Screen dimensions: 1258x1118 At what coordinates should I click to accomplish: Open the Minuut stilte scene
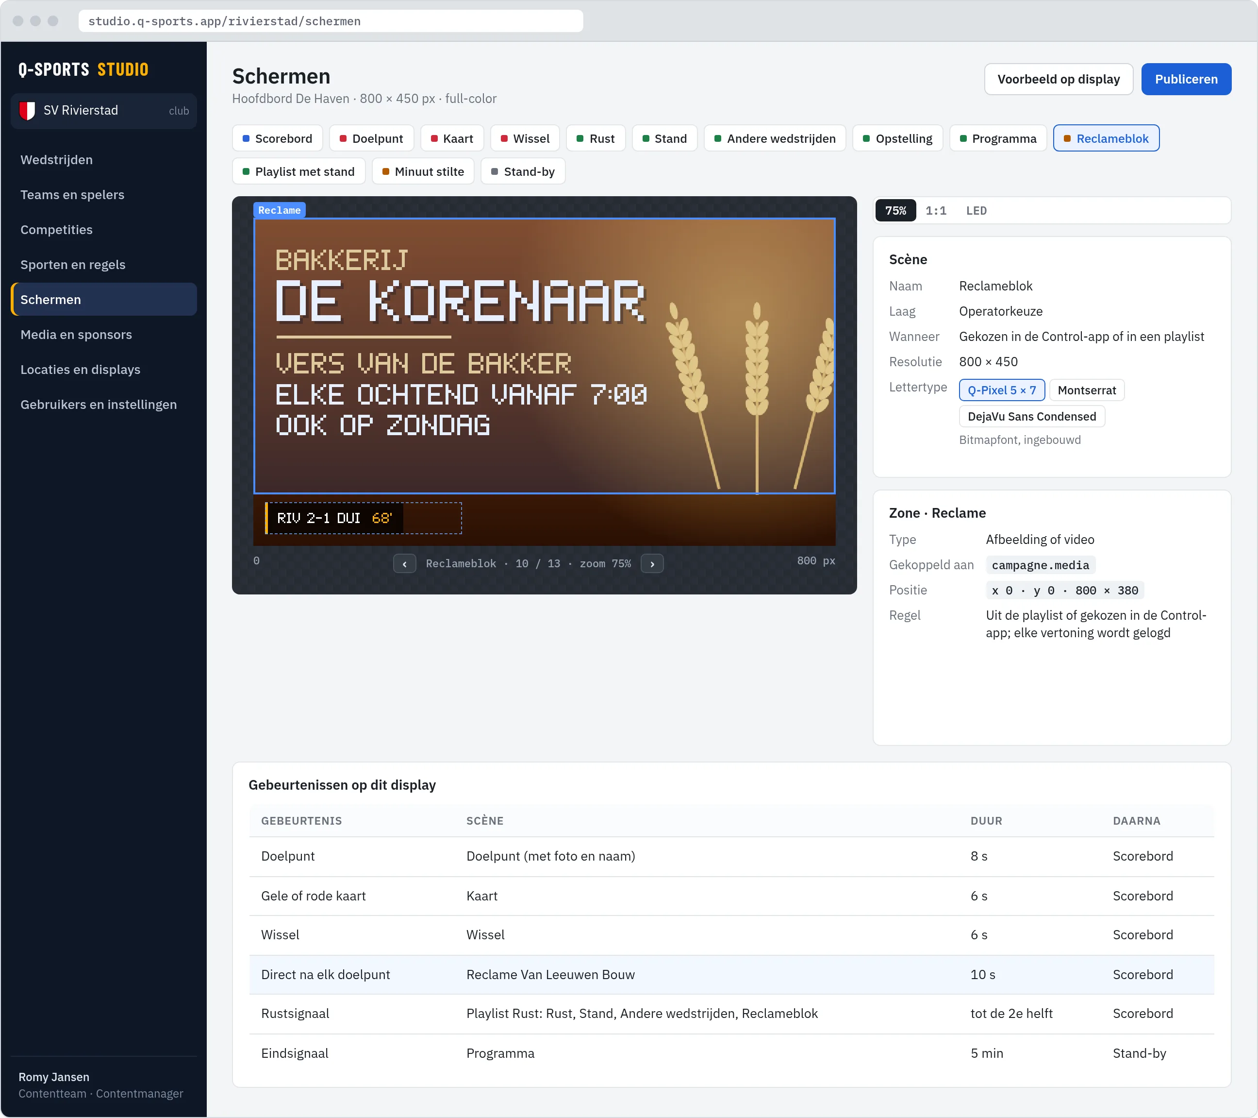coord(423,172)
